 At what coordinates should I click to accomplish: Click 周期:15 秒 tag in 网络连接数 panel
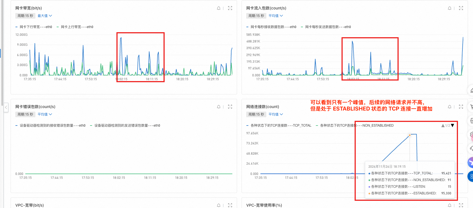[256, 114]
